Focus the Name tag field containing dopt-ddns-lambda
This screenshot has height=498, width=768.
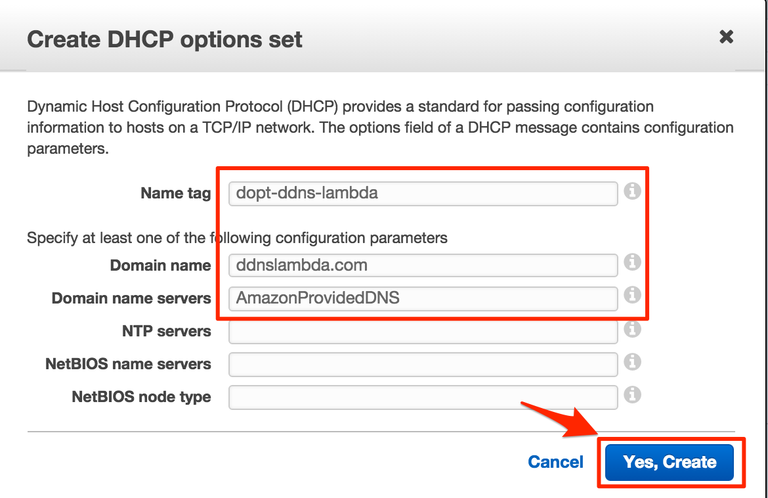[423, 194]
